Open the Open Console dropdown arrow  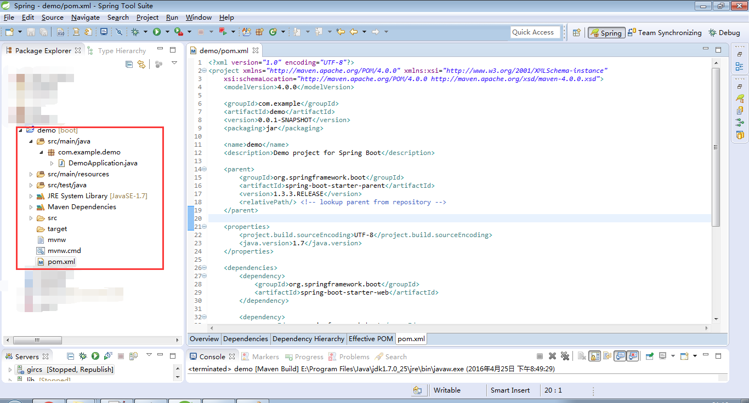(x=695, y=356)
